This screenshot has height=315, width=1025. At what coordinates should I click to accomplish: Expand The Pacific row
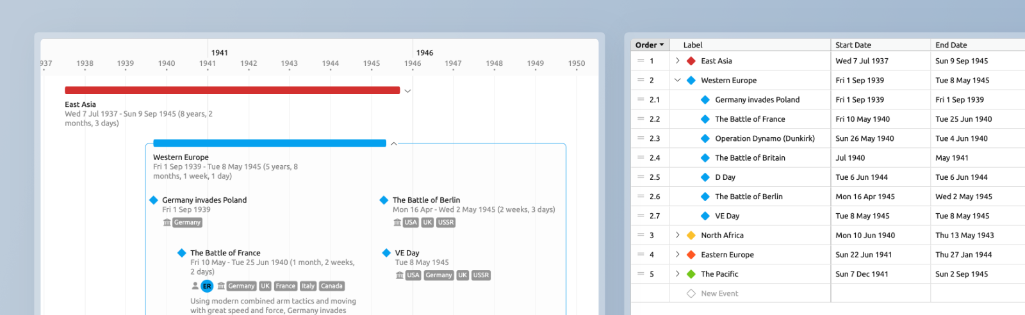tap(678, 274)
